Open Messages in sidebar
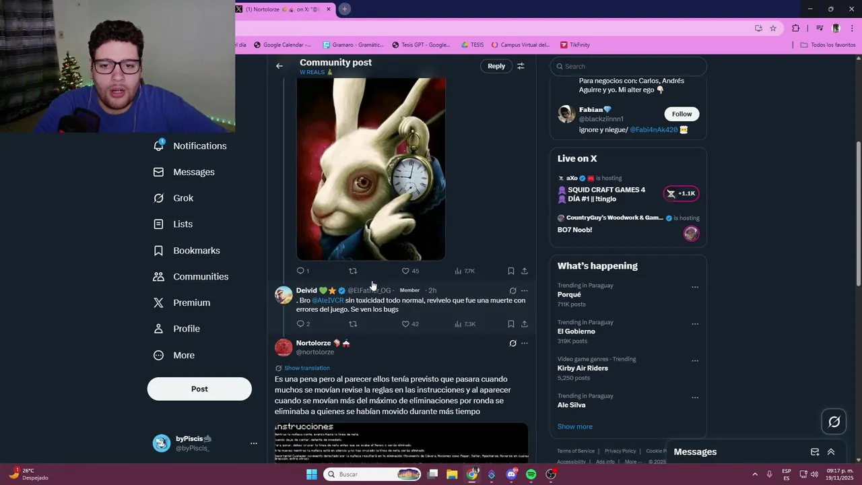This screenshot has height=485, width=862. point(184,172)
